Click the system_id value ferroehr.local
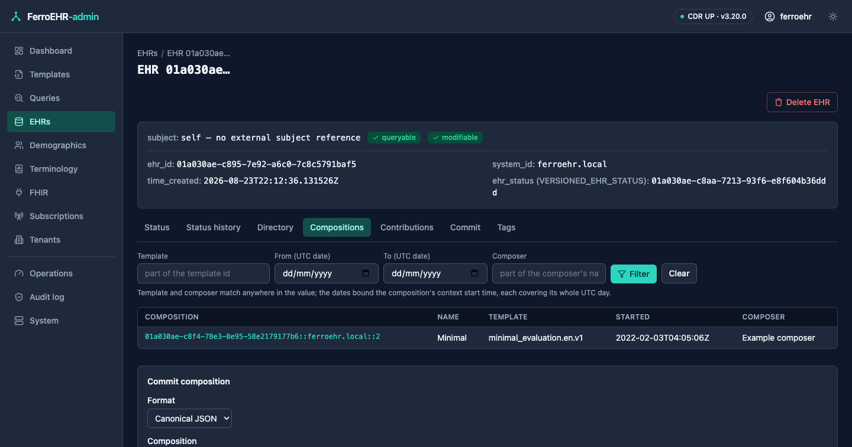This screenshot has height=447, width=852. [x=572, y=164]
